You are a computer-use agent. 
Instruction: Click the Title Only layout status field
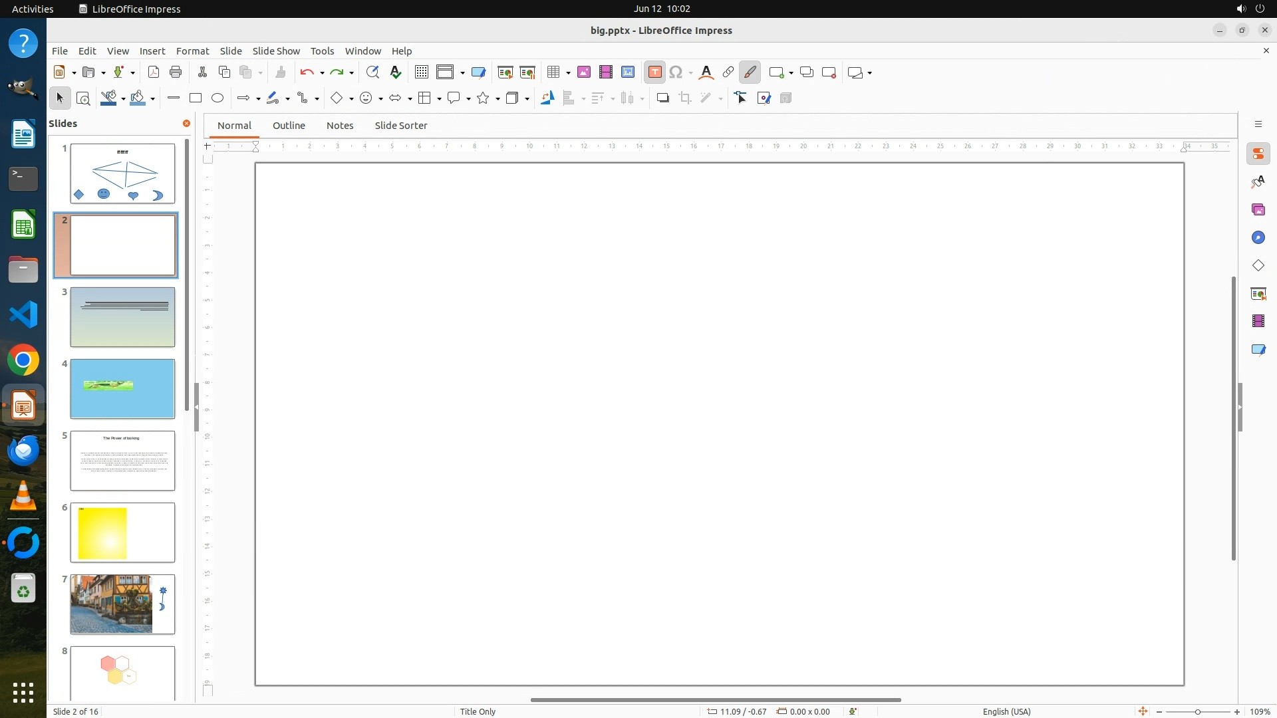[478, 711]
